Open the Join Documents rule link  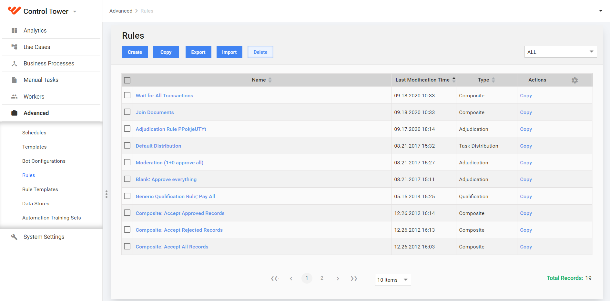[155, 112]
